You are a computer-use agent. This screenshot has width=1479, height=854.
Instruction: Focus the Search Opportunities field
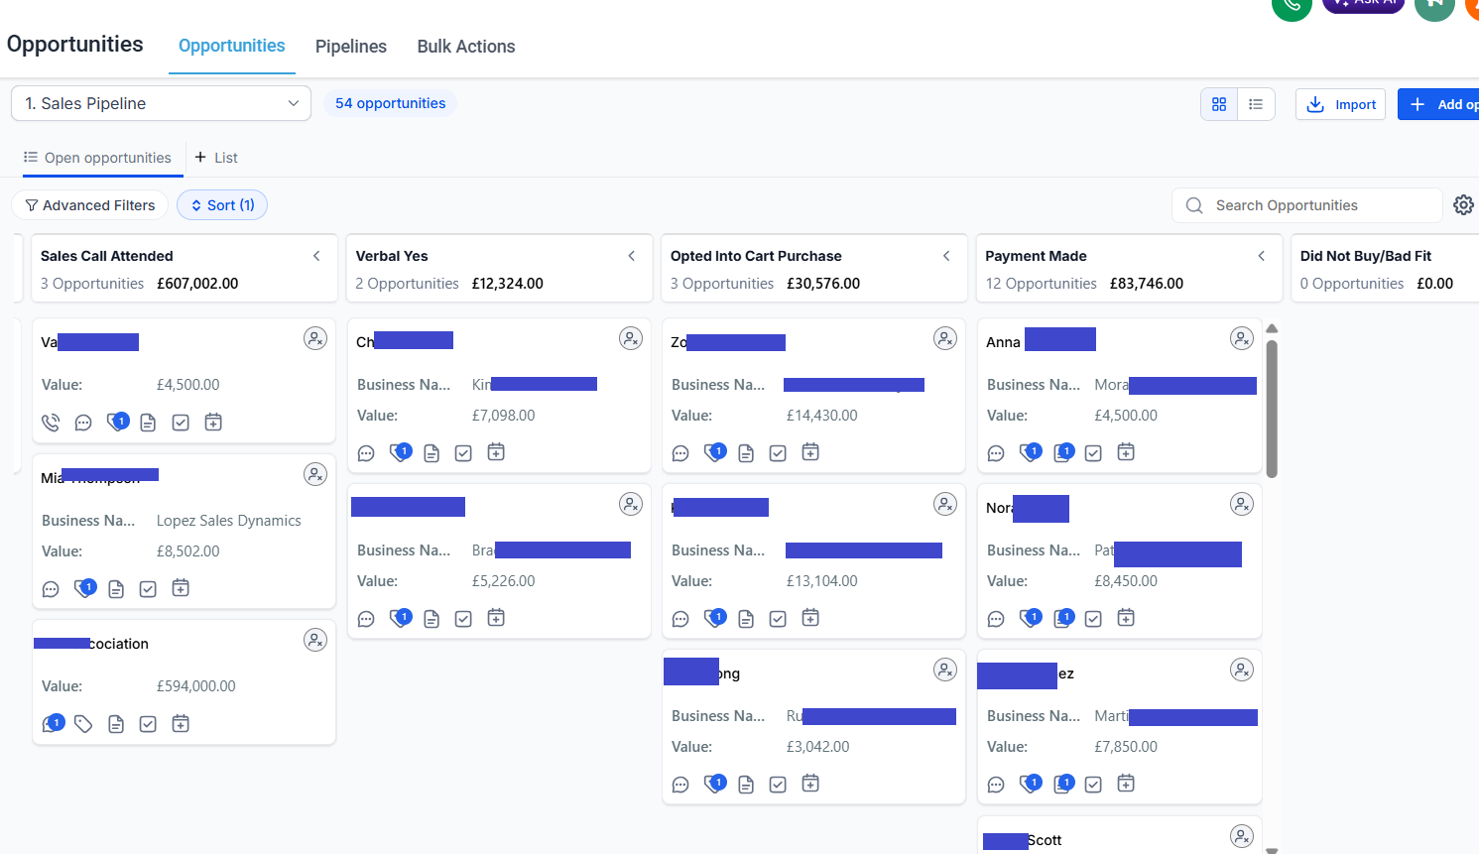tap(1307, 205)
